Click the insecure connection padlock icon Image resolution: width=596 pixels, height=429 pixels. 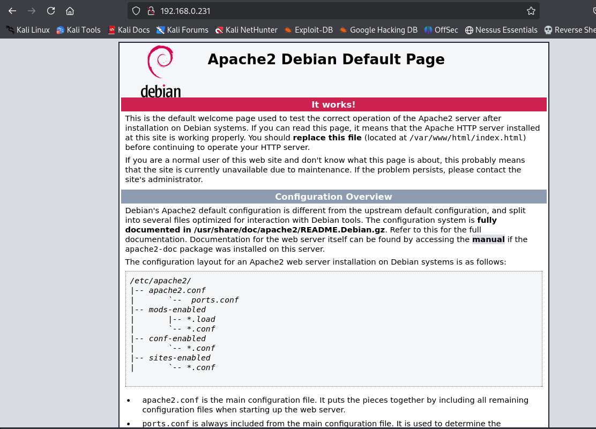[x=151, y=11]
